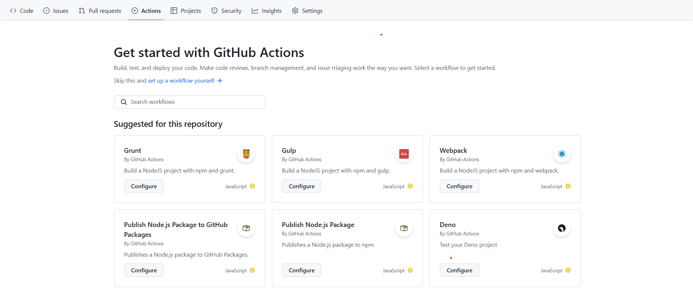This screenshot has height=295, width=693.
Task: Click the Publish Node.js Package box icon
Action: [x=404, y=228]
